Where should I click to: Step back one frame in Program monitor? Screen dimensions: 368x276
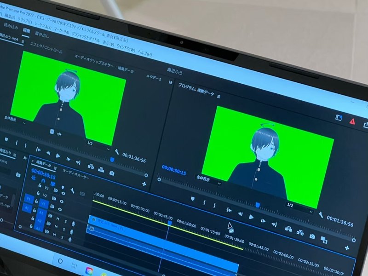pos(240,213)
